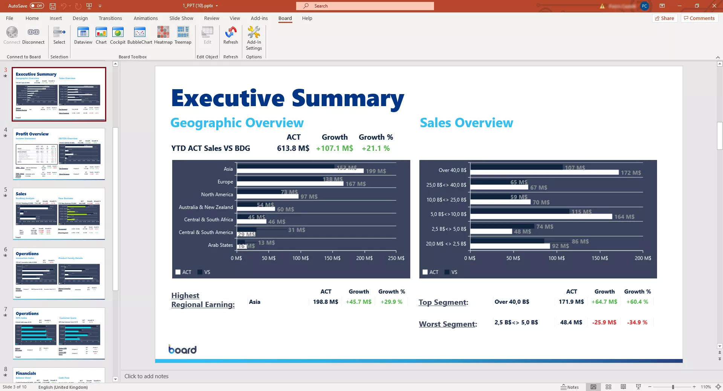Expand the file name dropdown in title bar

217,6
